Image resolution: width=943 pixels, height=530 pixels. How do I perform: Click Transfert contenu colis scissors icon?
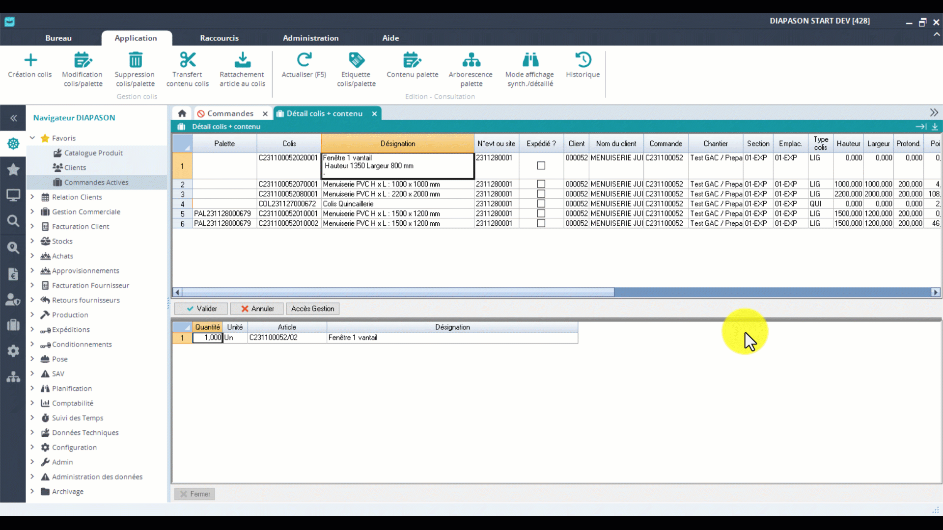coord(188,60)
